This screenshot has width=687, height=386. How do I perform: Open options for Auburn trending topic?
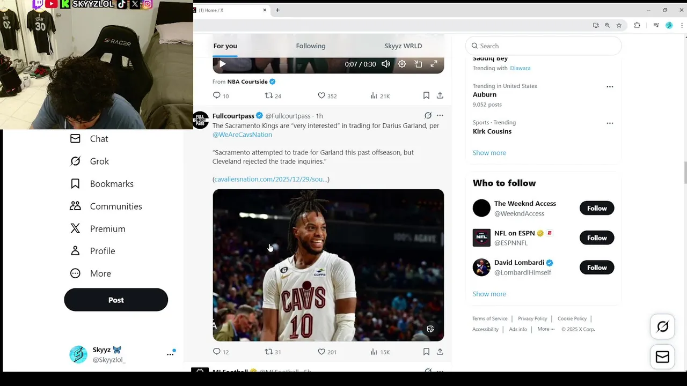610,87
